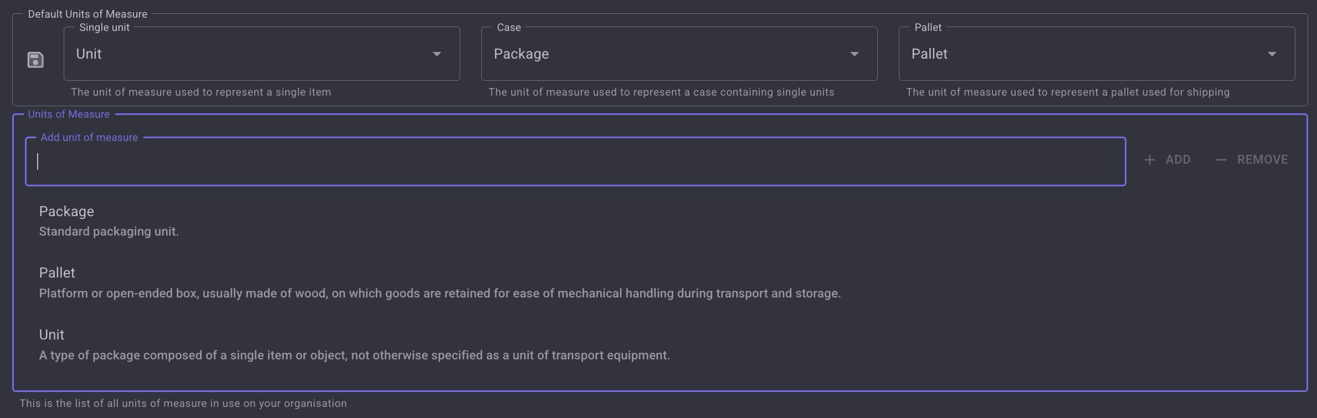Image resolution: width=1317 pixels, height=418 pixels.
Task: Click helper text about pallet used for shipping
Action: point(1068,92)
